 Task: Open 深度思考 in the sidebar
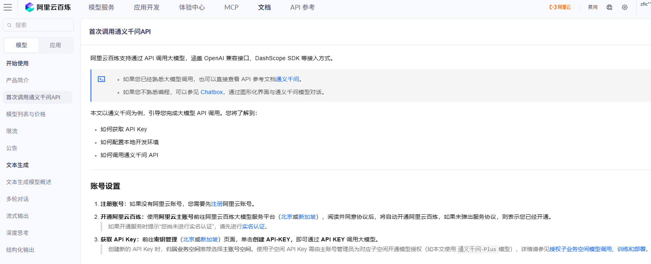(x=17, y=233)
